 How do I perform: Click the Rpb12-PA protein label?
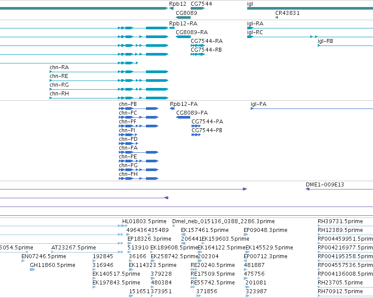coord(184,104)
